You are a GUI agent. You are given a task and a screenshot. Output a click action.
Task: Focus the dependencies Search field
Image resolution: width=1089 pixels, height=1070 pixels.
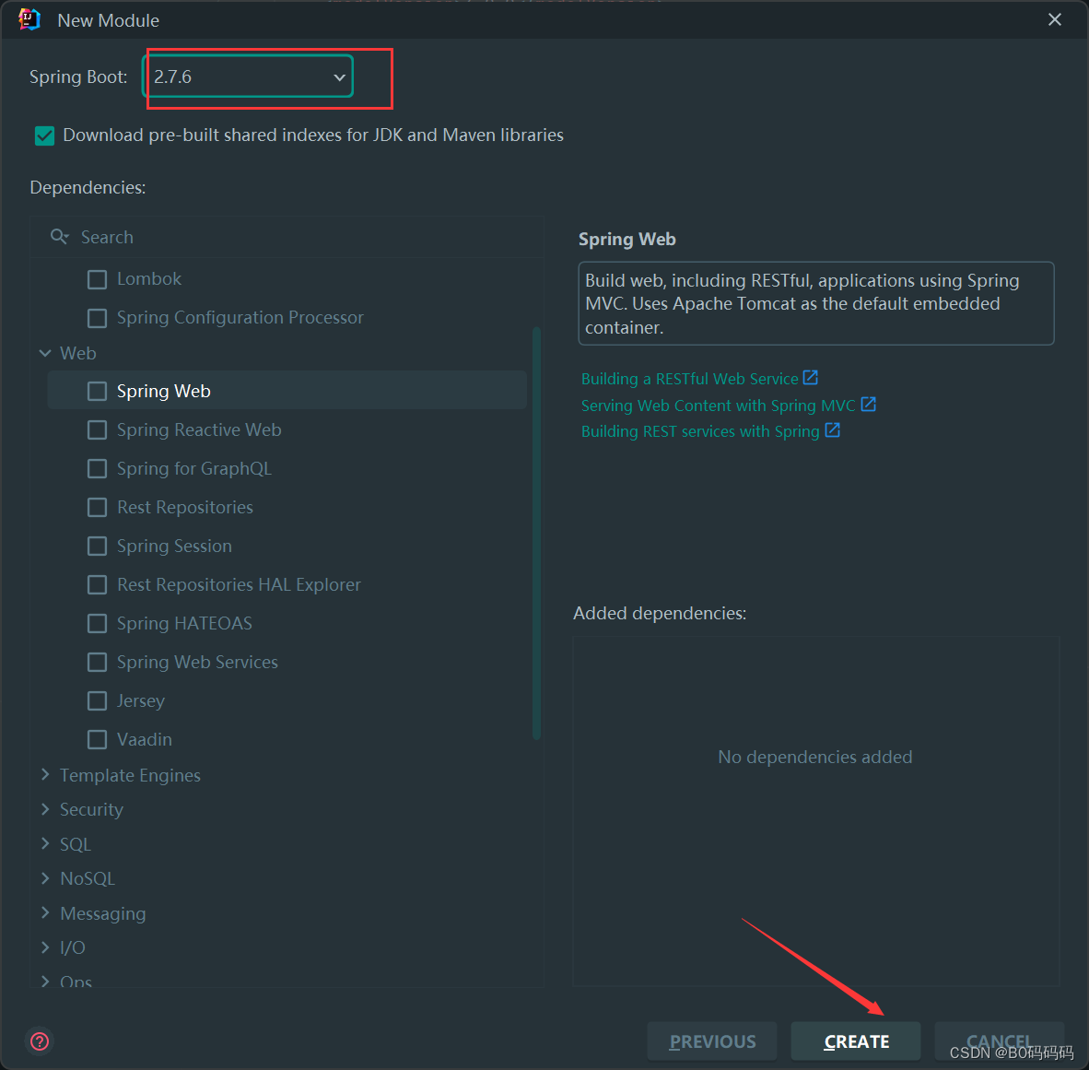(x=287, y=237)
